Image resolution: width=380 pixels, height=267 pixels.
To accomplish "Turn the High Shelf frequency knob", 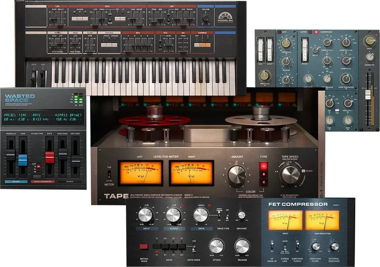I will pyautogui.click(x=348, y=103).
